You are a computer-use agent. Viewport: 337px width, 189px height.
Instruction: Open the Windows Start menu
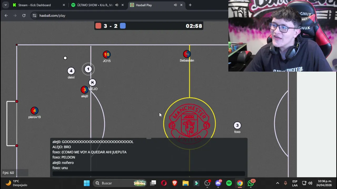click(87, 183)
